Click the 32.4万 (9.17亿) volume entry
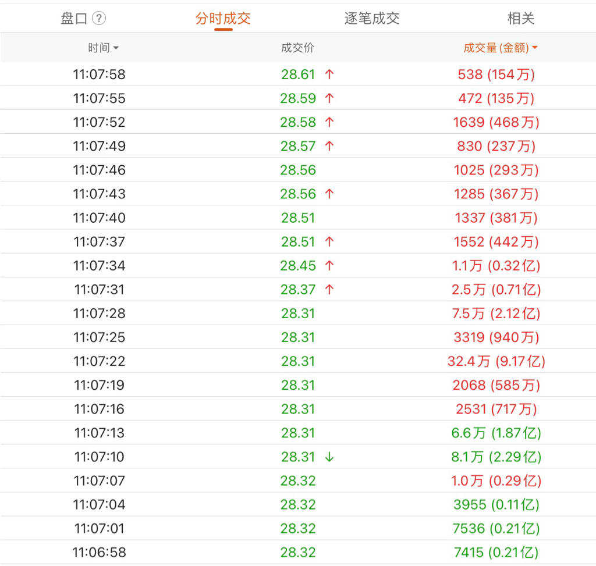 (496, 361)
